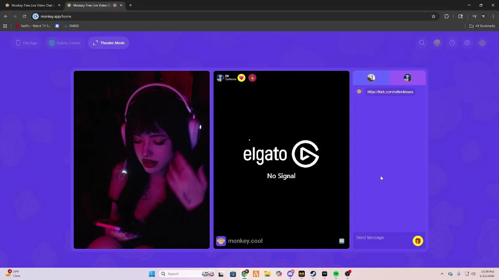Click the monkey avatar beside chat message

pos(359,92)
